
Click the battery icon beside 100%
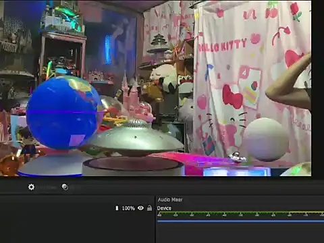click(x=117, y=208)
